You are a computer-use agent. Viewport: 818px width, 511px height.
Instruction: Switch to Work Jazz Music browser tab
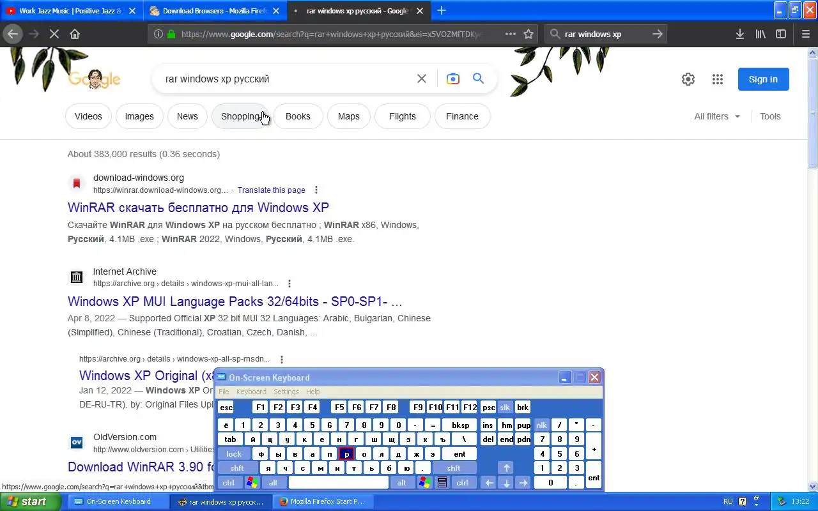[x=72, y=11]
